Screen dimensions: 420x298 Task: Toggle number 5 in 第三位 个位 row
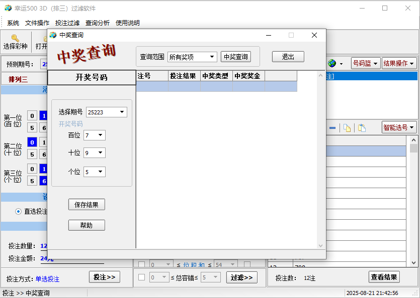[x=32, y=181]
